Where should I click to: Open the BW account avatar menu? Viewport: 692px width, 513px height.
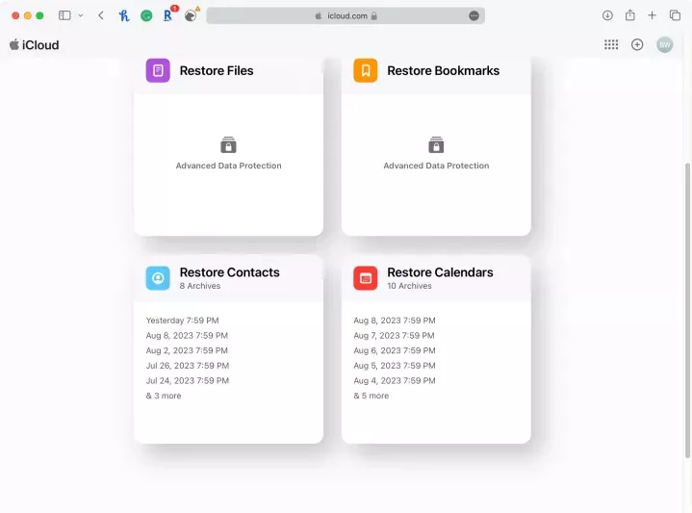(665, 44)
